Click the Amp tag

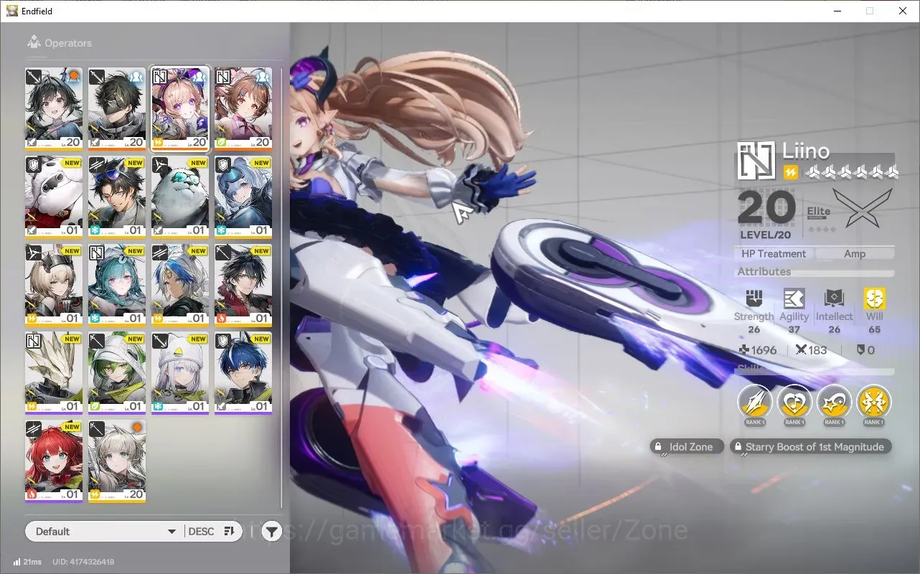click(855, 253)
